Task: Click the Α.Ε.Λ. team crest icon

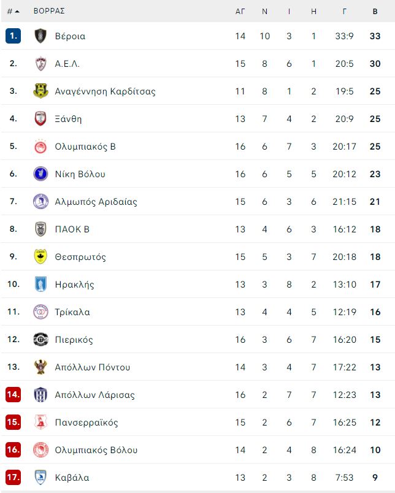Action: click(40, 64)
